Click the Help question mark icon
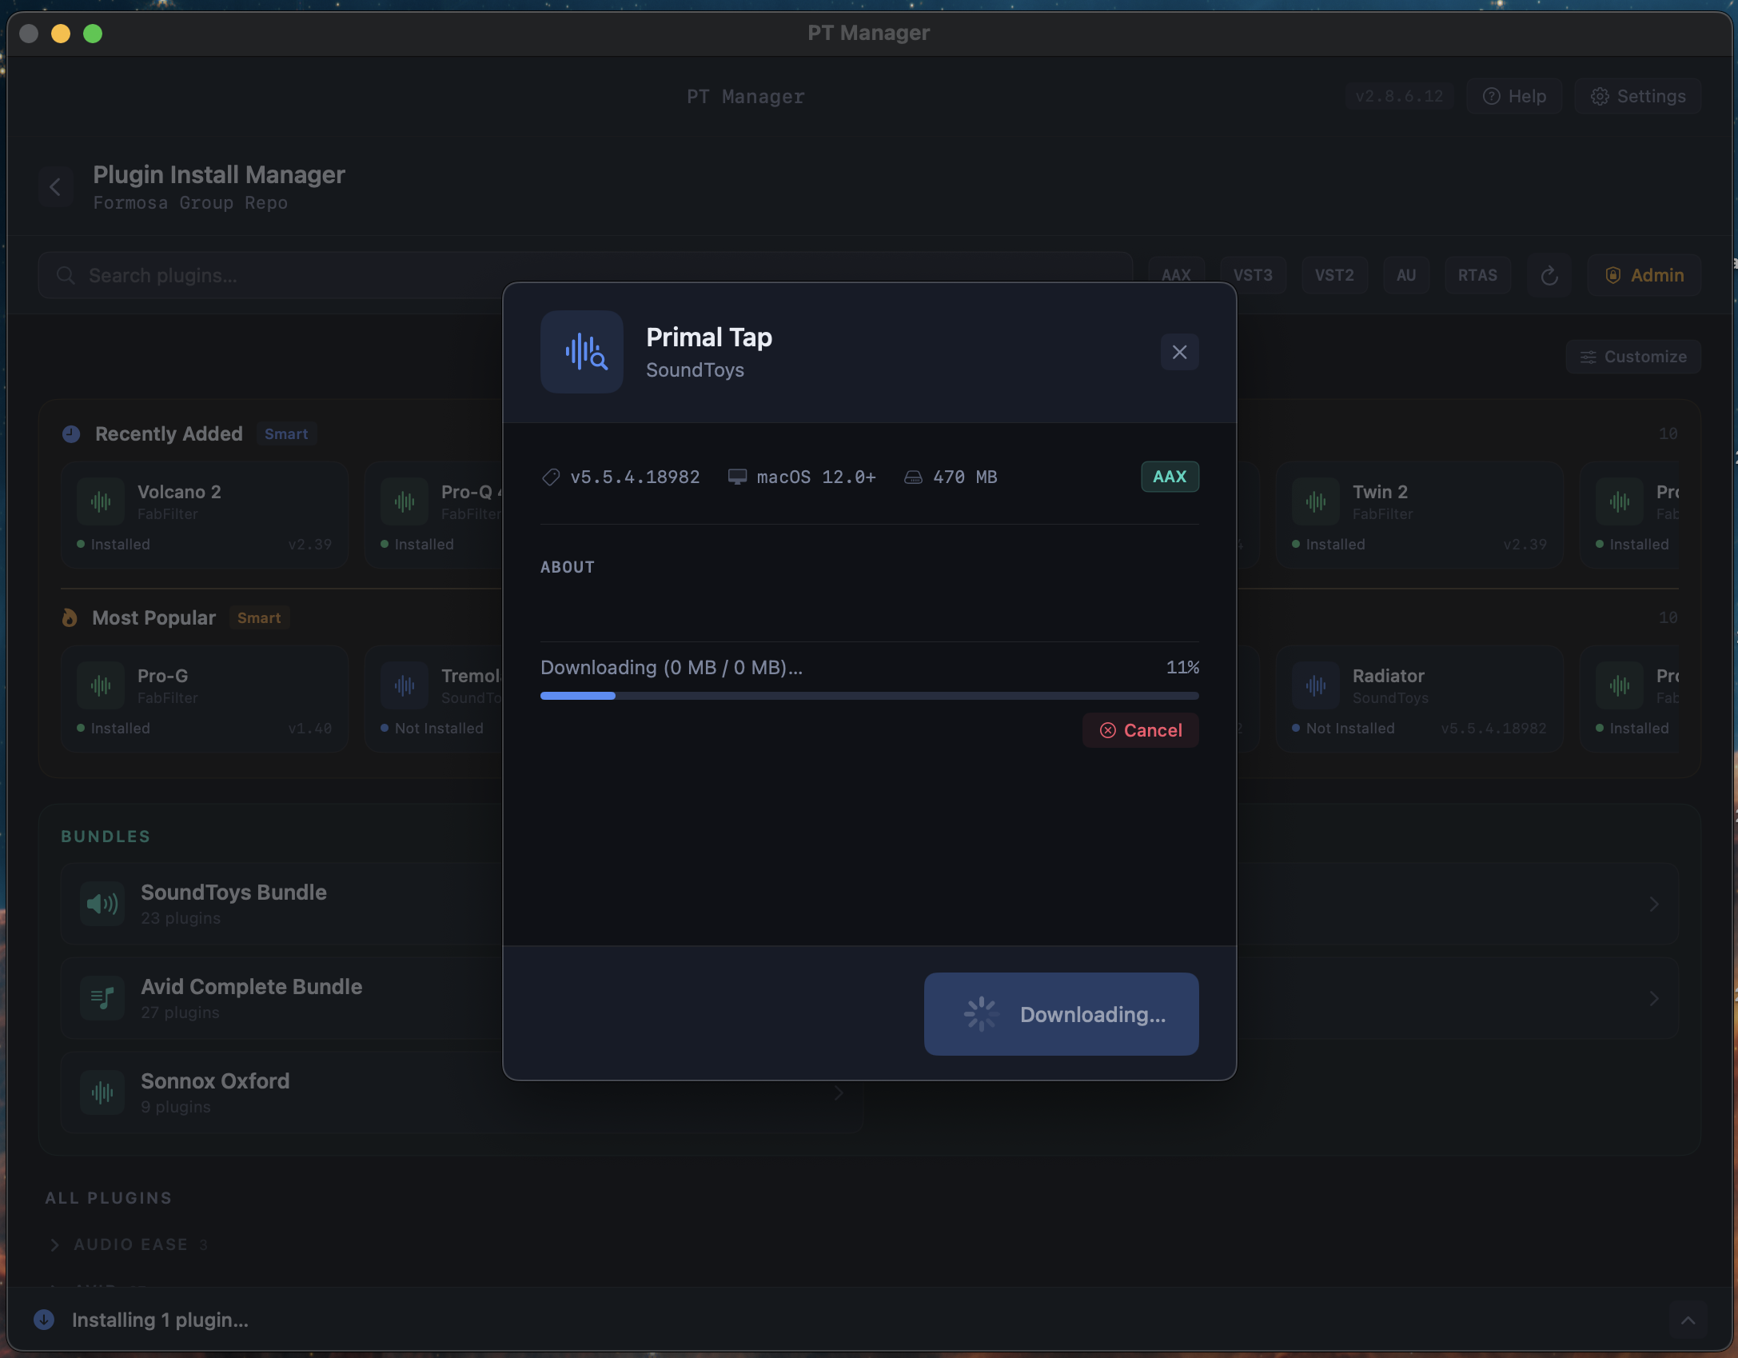Image resolution: width=1738 pixels, height=1358 pixels. point(1491,96)
